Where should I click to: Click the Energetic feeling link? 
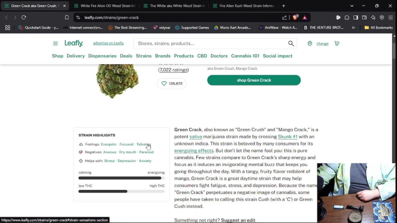tap(109, 144)
